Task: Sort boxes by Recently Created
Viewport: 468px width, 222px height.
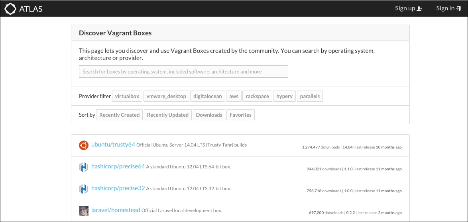Action: 119,115
